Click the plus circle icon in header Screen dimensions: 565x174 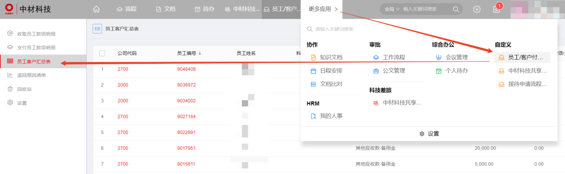[x=477, y=9]
